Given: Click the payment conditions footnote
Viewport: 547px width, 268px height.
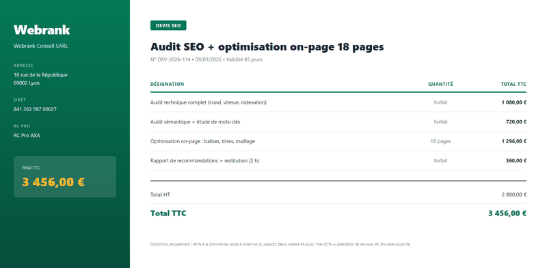Looking at the screenshot, I should 280,244.
